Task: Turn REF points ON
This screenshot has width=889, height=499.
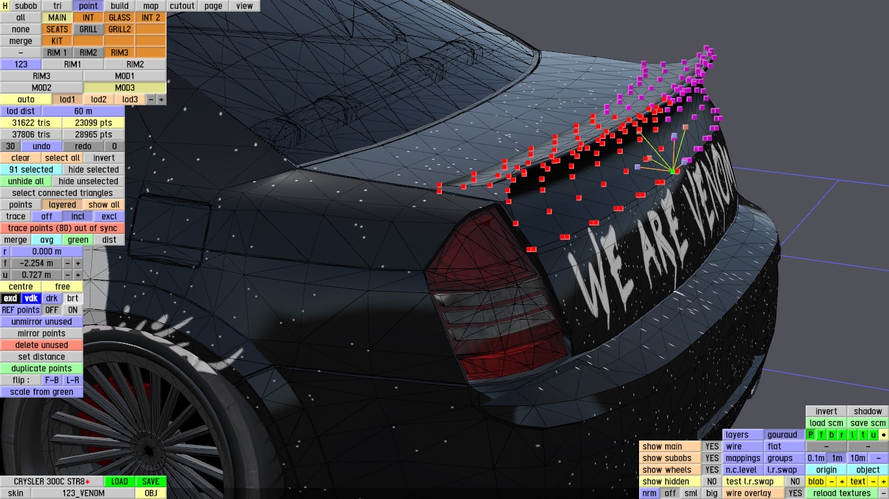Action: pos(73,310)
